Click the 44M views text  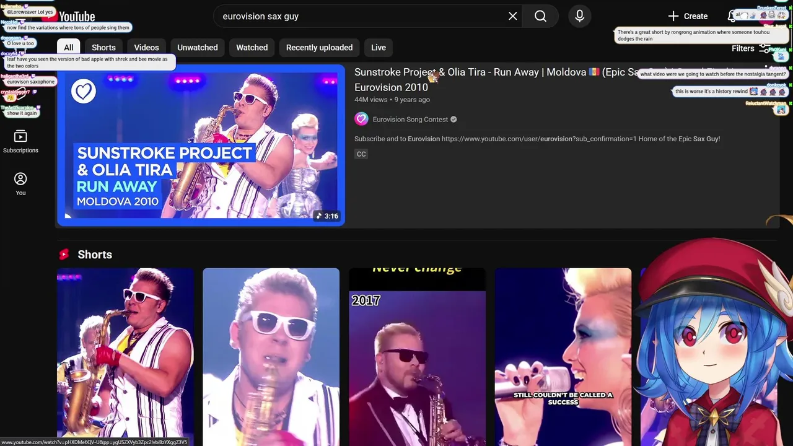[371, 100]
